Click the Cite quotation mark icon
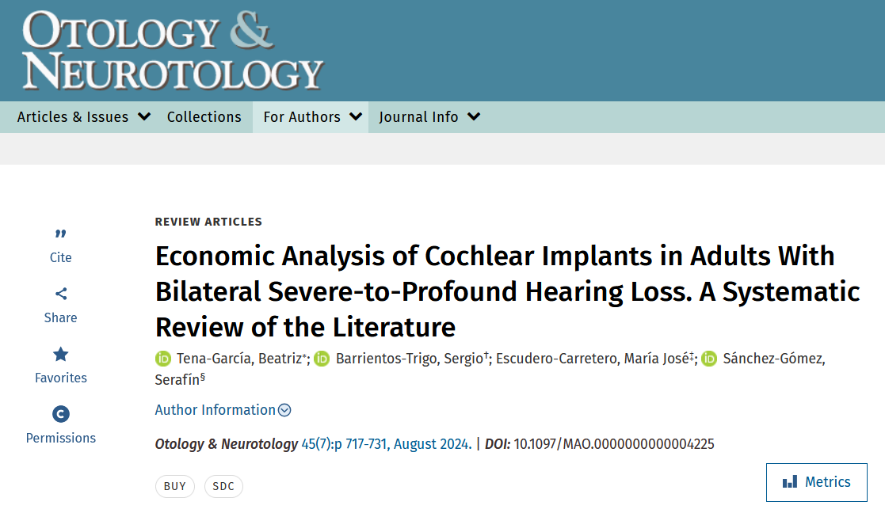Screen dimensions: 885x513 tap(61, 234)
